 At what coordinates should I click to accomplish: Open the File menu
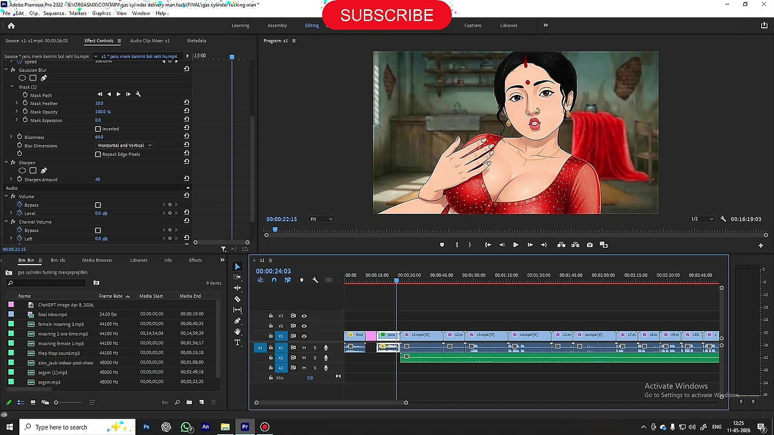point(7,13)
